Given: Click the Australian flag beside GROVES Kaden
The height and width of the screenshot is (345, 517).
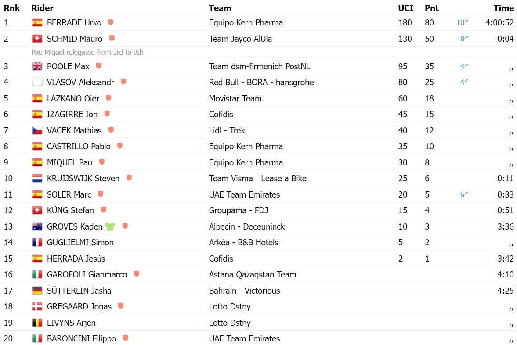Looking at the screenshot, I should pyautogui.click(x=37, y=226).
